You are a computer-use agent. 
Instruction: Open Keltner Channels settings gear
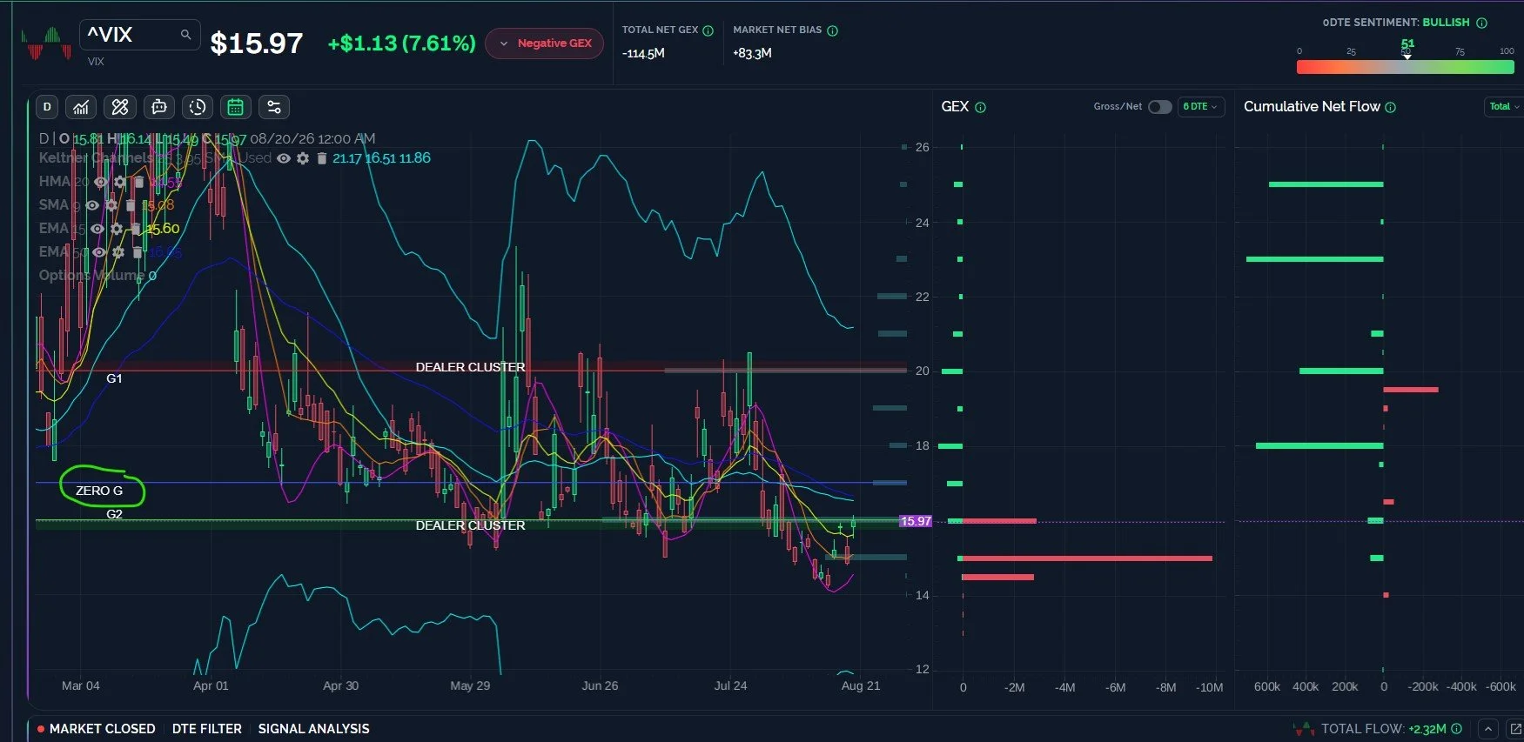coord(303,158)
